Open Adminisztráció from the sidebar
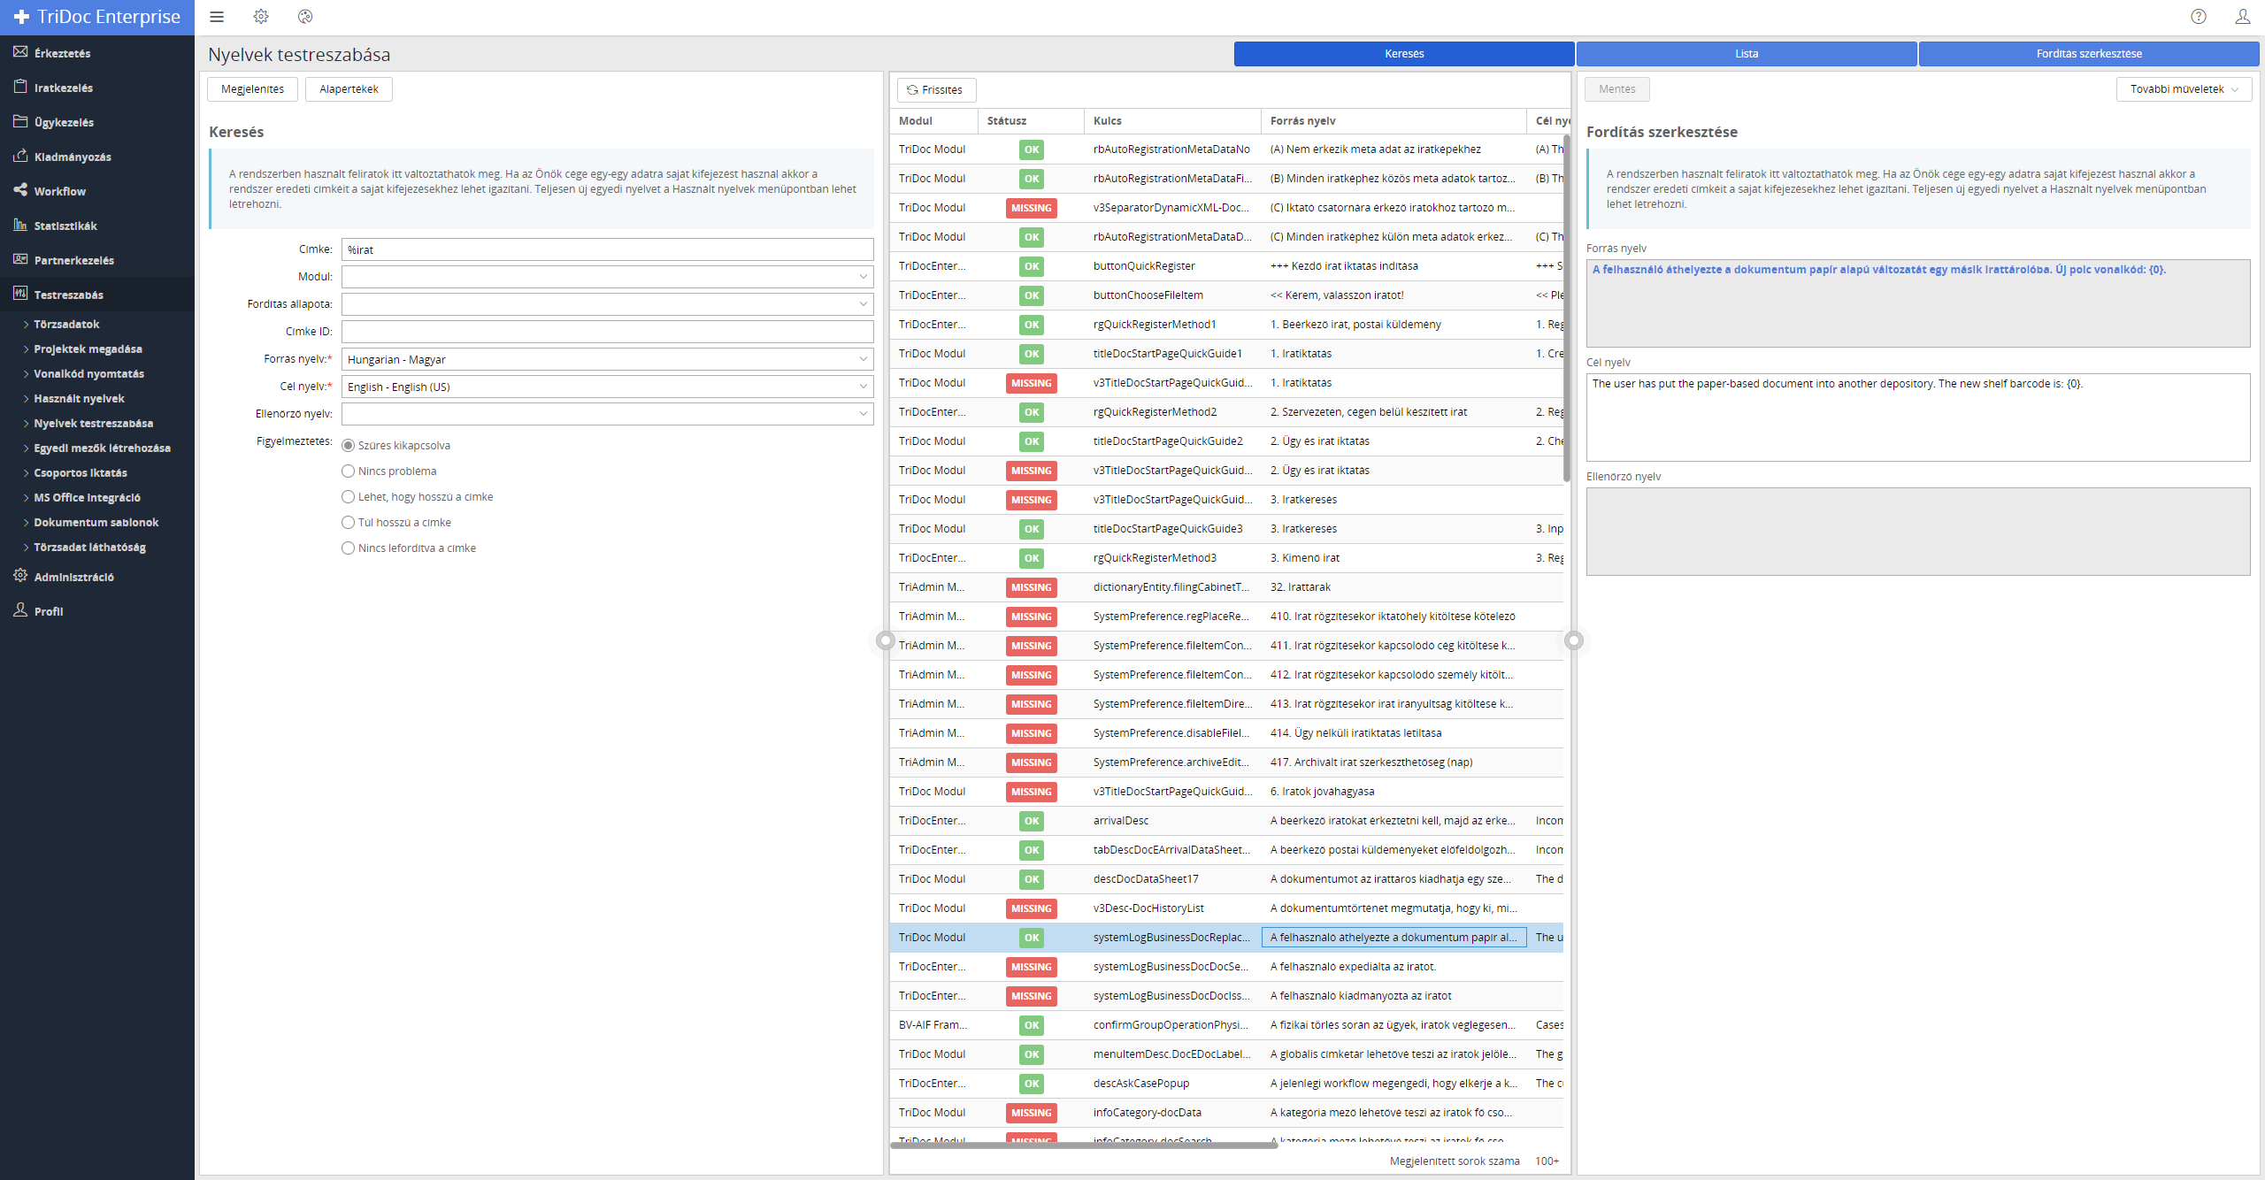This screenshot has height=1180, width=2265. click(73, 577)
